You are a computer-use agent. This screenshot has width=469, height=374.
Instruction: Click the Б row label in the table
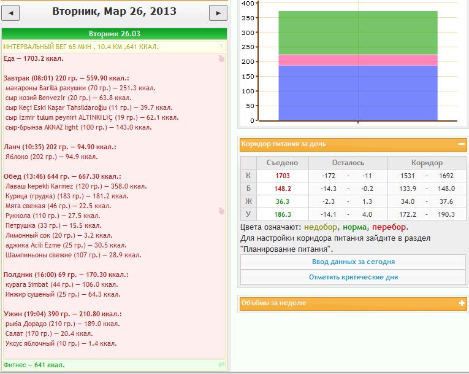248,189
